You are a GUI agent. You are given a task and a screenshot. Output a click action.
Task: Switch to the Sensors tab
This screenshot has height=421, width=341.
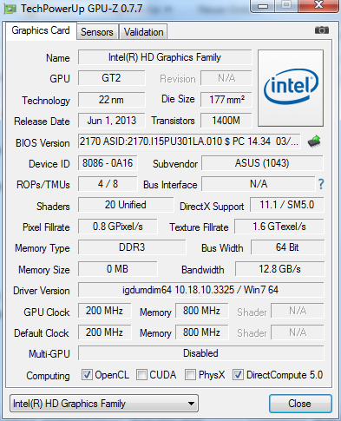[97, 32]
